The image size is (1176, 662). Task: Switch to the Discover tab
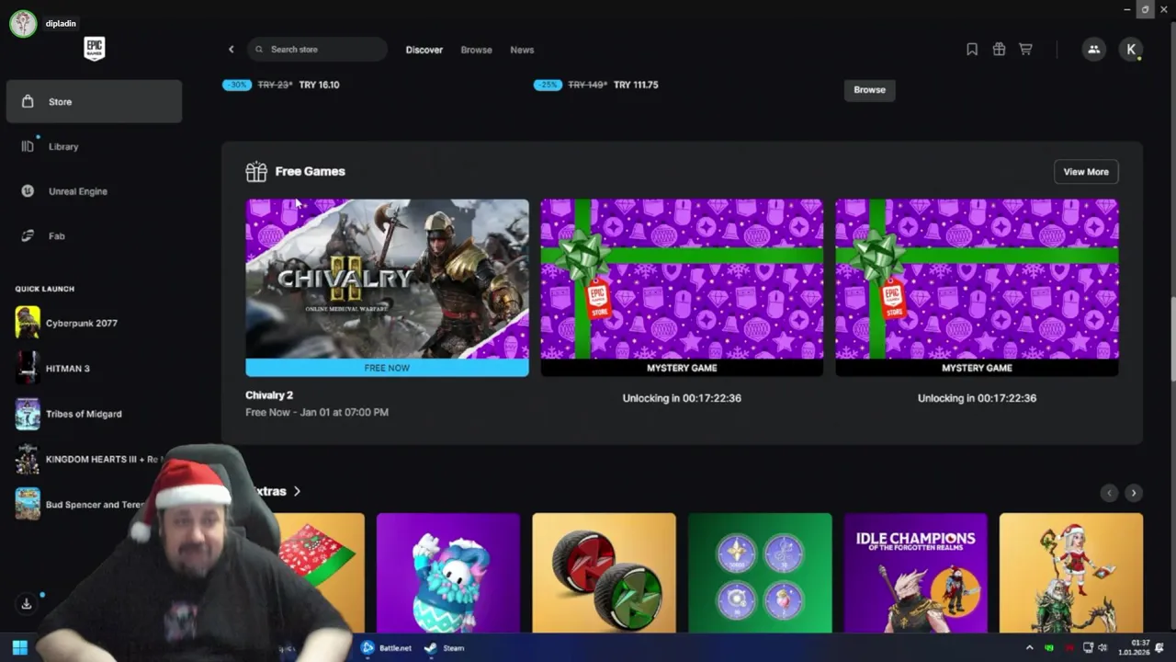pos(424,50)
